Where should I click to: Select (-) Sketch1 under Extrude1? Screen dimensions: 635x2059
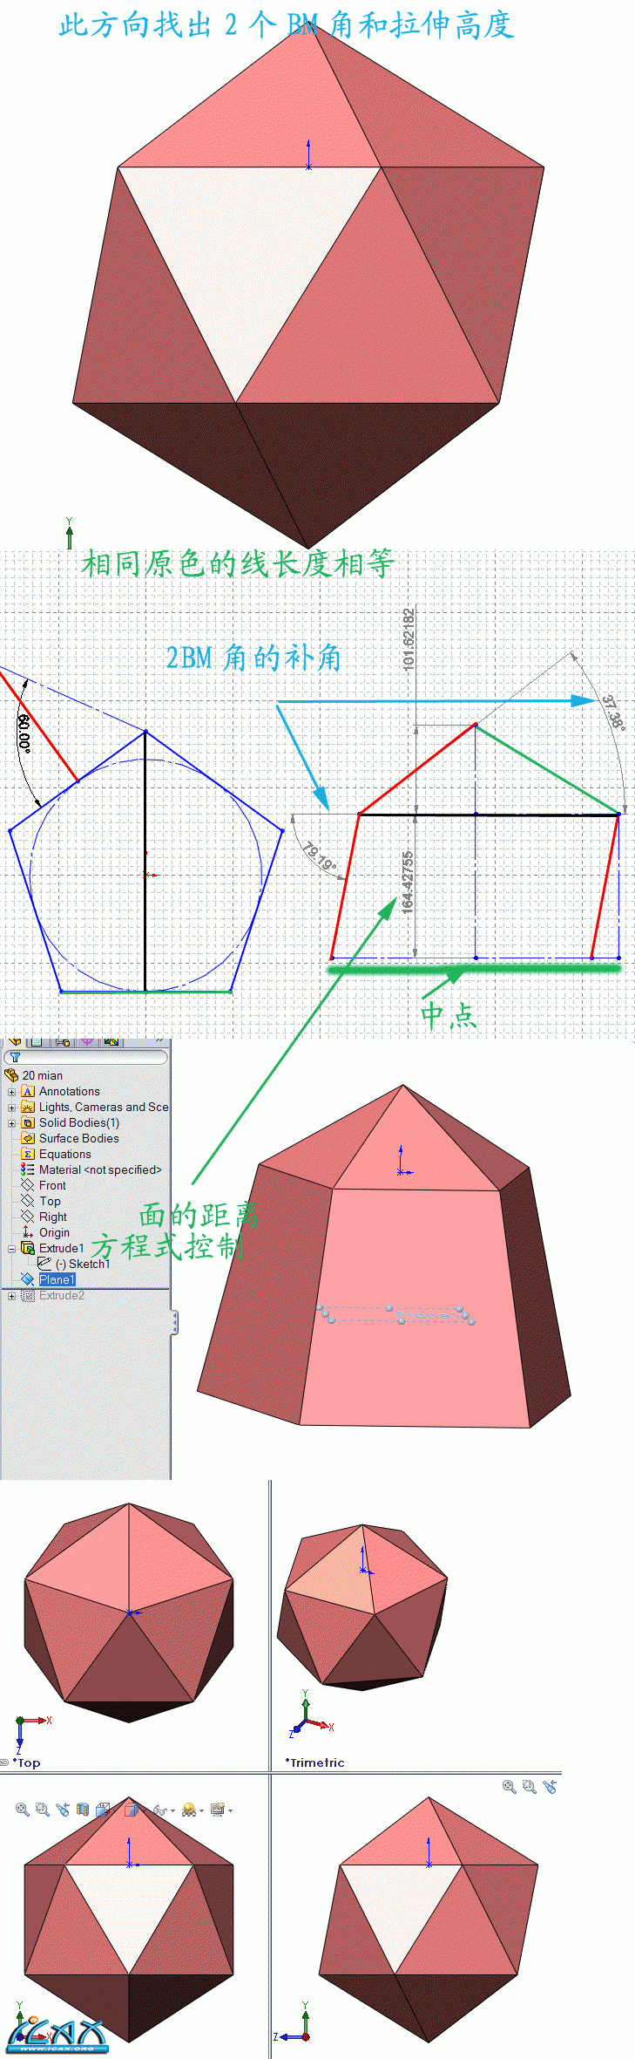click(83, 1265)
